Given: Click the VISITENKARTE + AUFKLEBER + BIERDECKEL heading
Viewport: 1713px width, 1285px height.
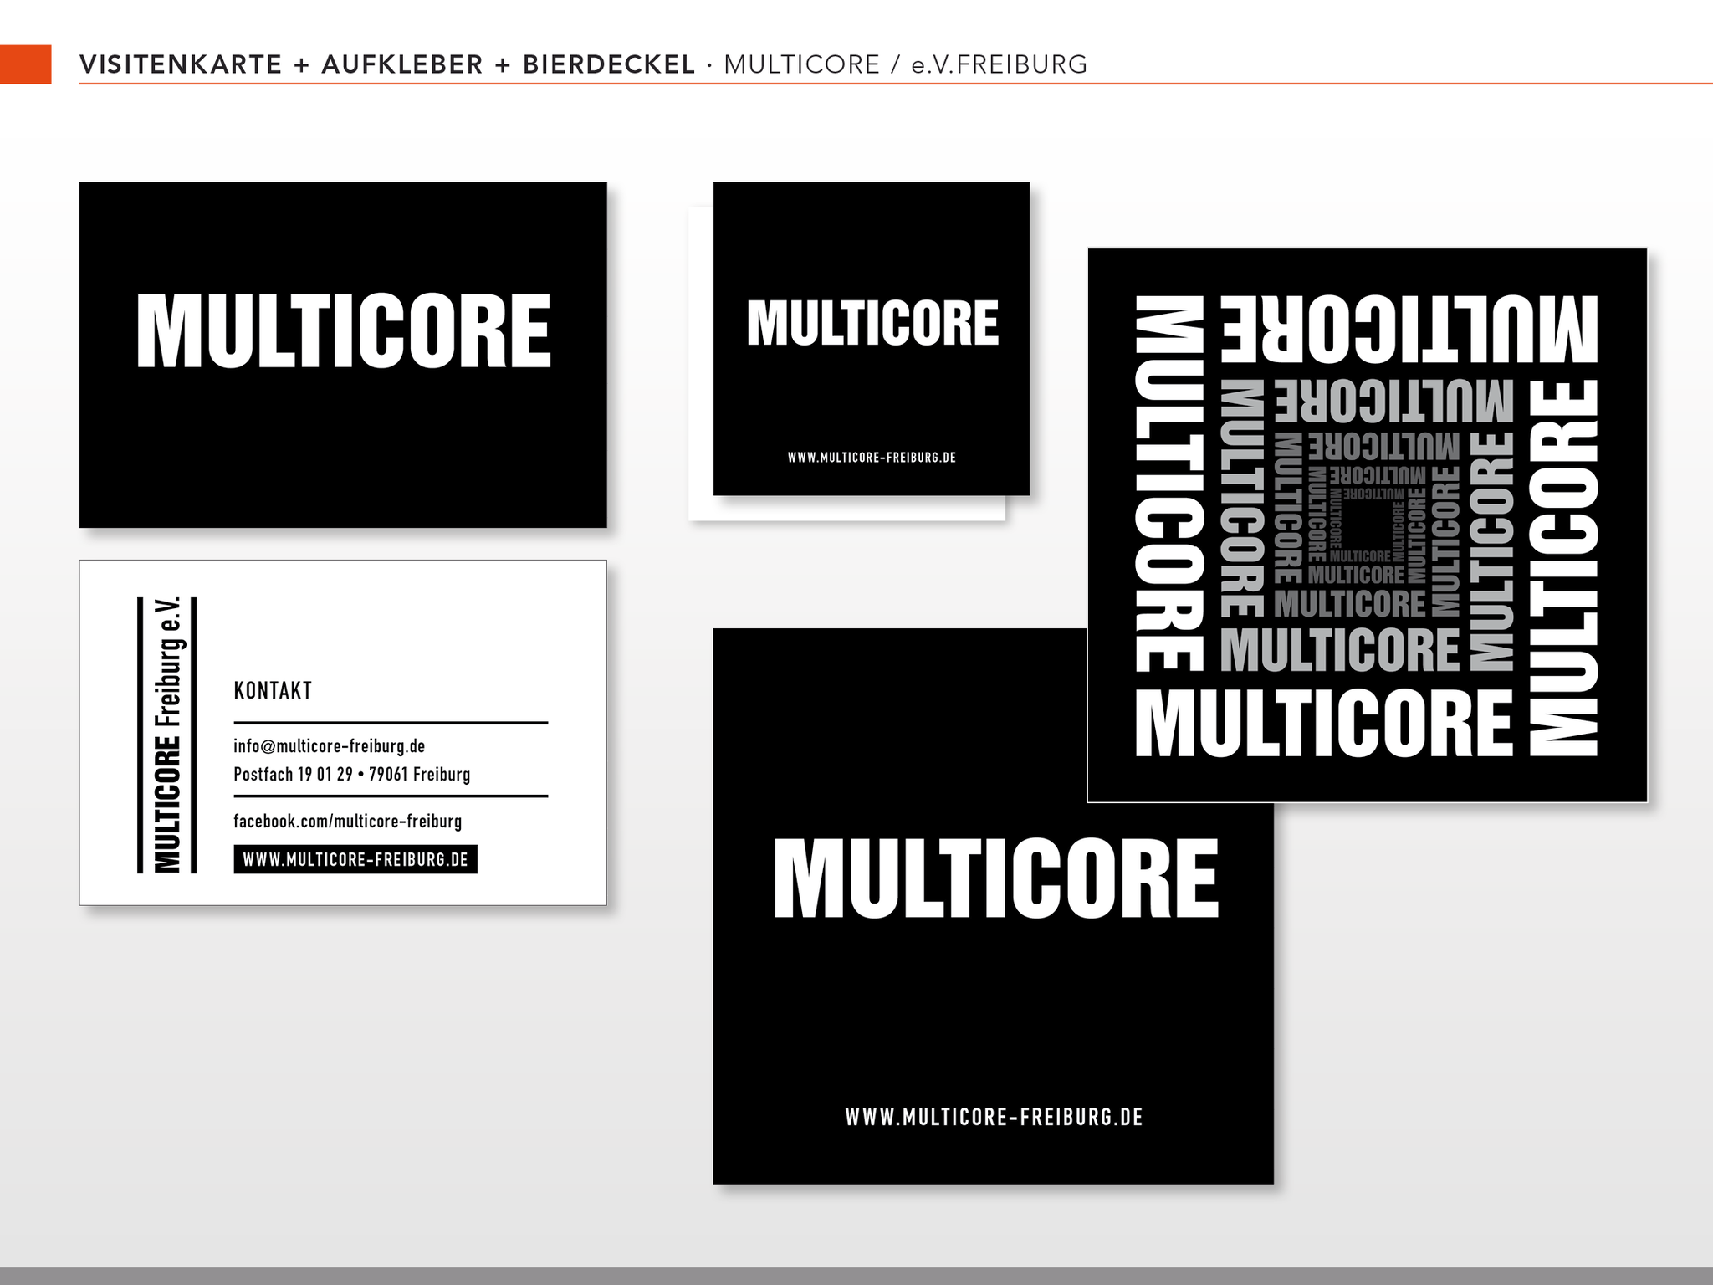Looking at the screenshot, I should click(386, 64).
